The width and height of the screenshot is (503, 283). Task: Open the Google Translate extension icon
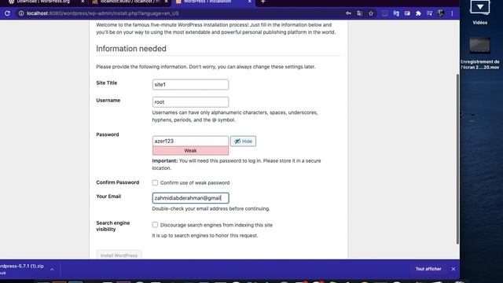(396, 13)
